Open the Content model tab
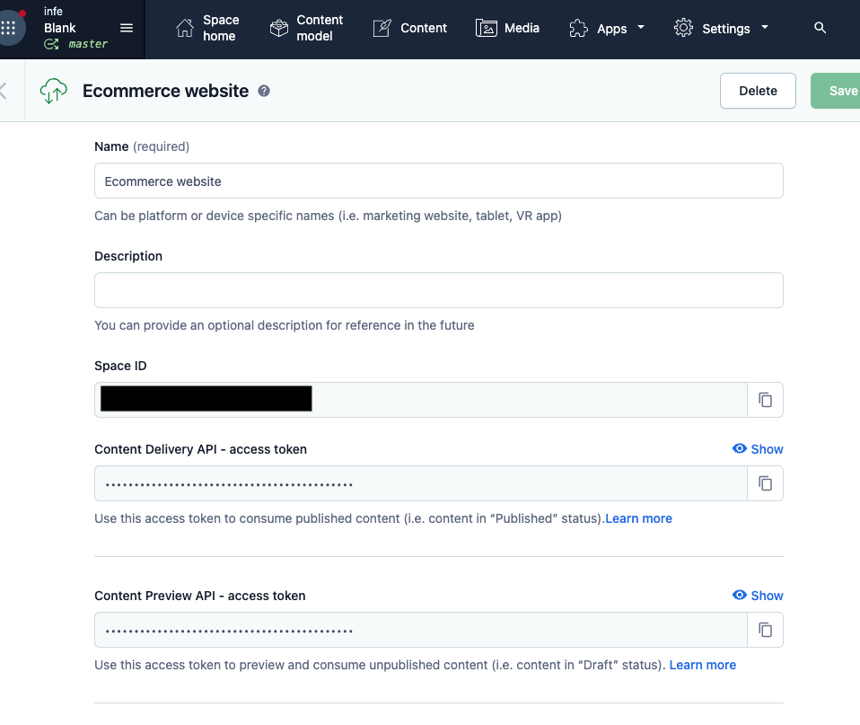The width and height of the screenshot is (860, 725). pos(307,28)
